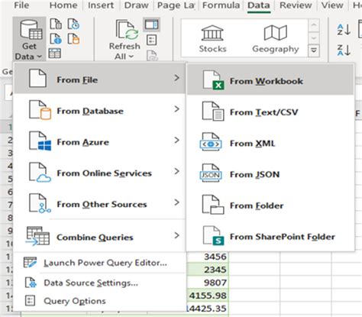The height and width of the screenshot is (317, 362).
Task: Open Query Options
Action: (100, 301)
